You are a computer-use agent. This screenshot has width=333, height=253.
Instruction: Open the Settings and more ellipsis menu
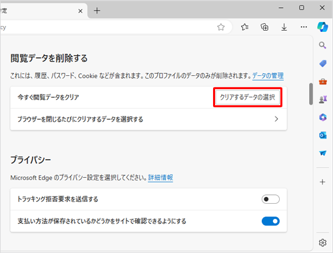tap(304, 27)
